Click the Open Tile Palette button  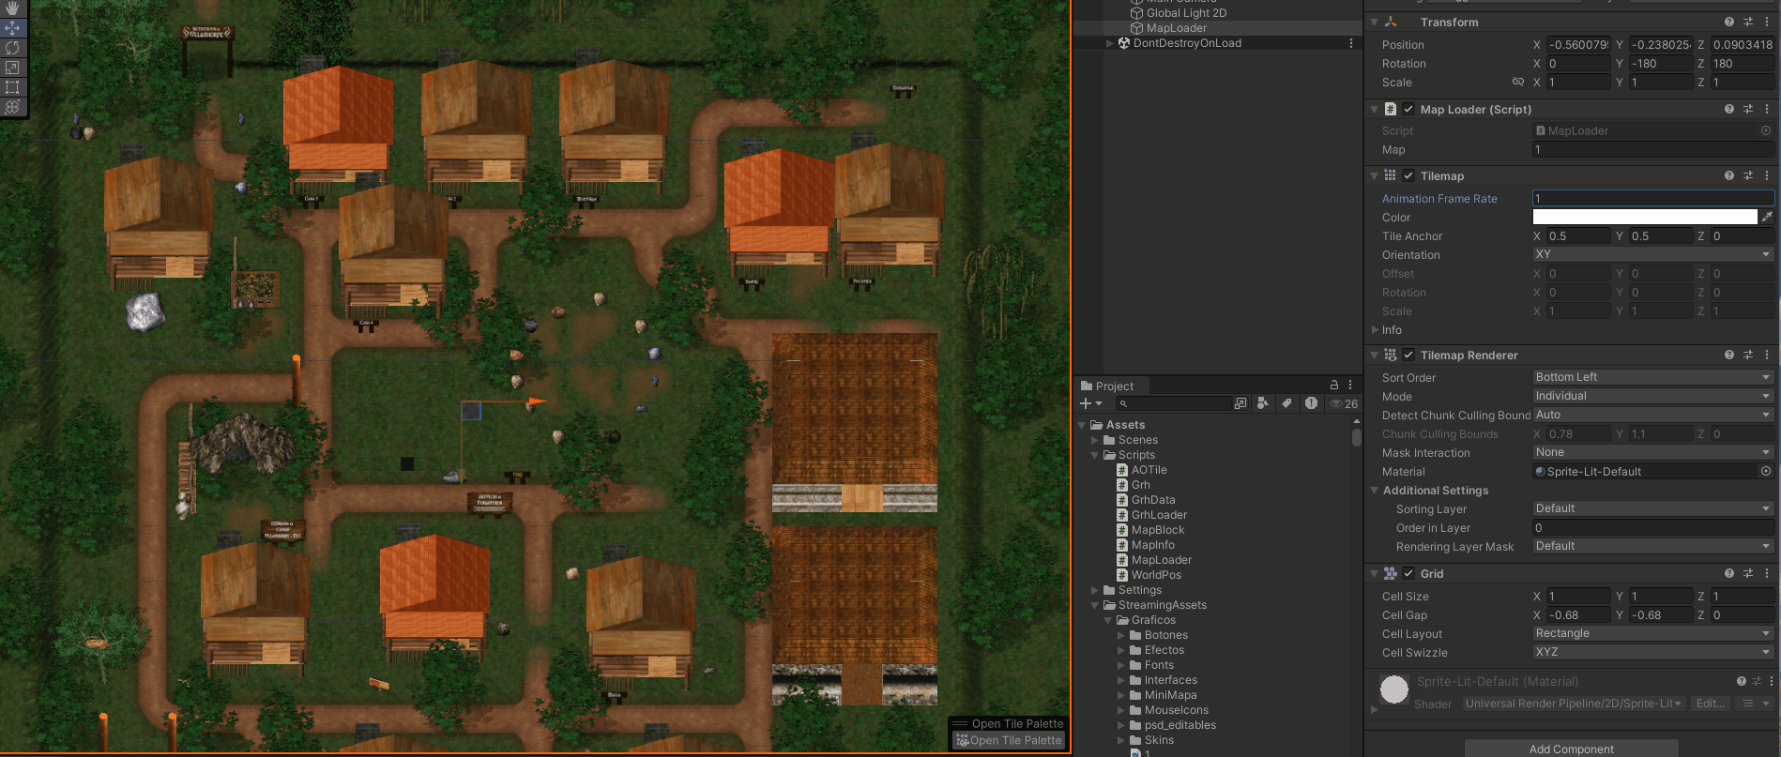click(x=1010, y=740)
